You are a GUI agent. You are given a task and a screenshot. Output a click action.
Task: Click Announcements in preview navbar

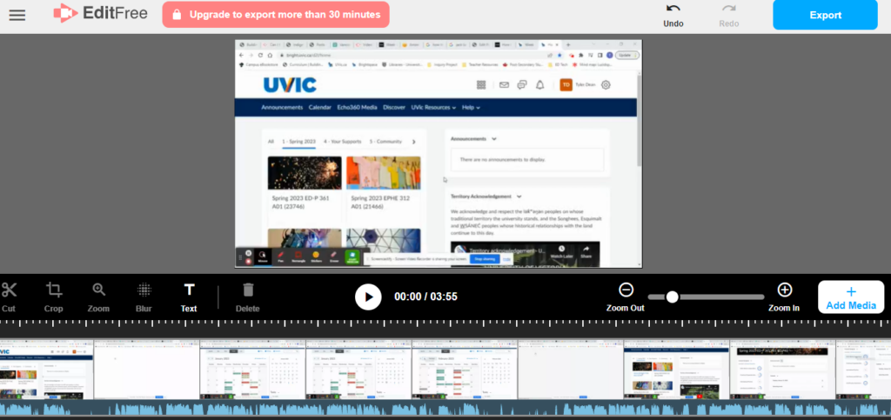(x=282, y=107)
